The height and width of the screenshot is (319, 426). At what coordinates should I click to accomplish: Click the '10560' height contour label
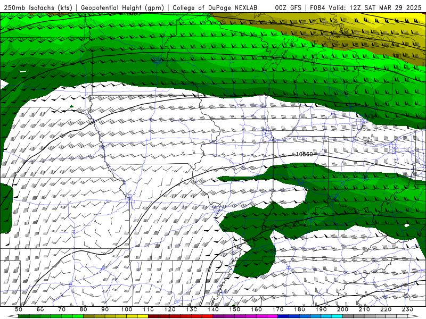pyautogui.click(x=304, y=154)
